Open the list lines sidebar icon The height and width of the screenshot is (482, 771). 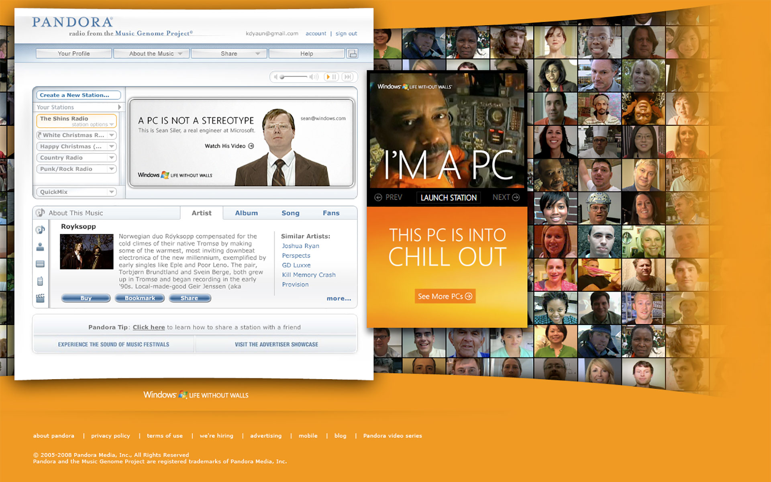pyautogui.click(x=40, y=264)
